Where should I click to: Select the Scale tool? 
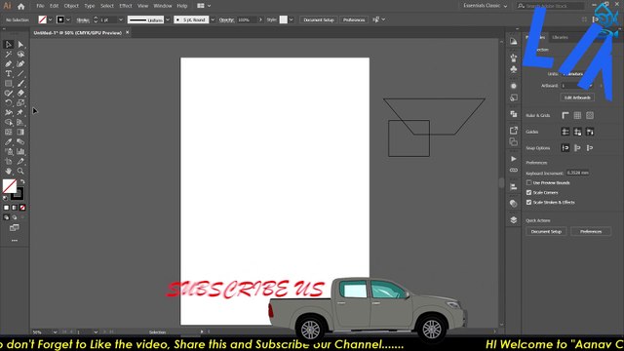pyautogui.click(x=20, y=102)
